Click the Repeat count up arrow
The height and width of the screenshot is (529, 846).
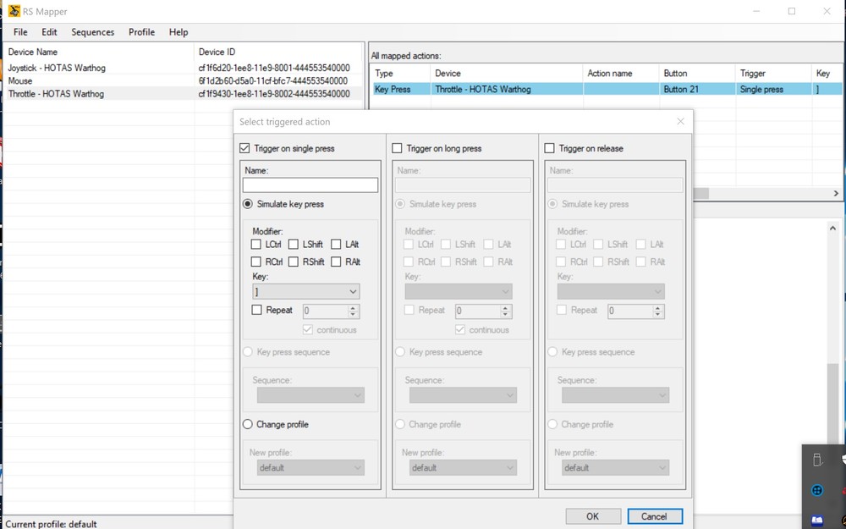(x=351, y=307)
